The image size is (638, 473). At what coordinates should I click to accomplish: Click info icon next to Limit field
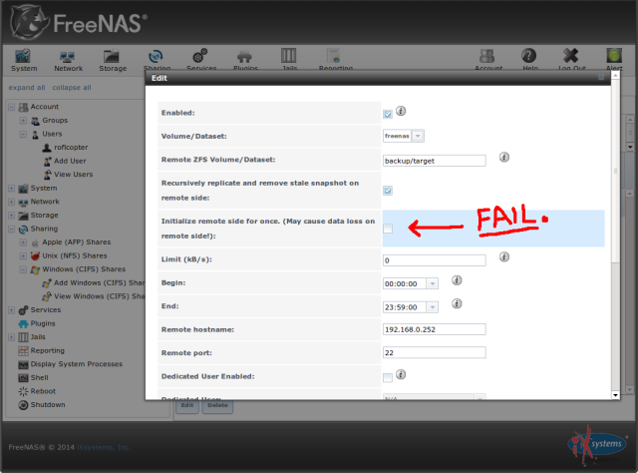point(504,256)
